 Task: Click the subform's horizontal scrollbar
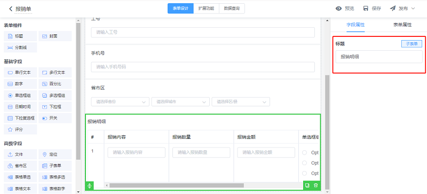[x=177, y=185]
